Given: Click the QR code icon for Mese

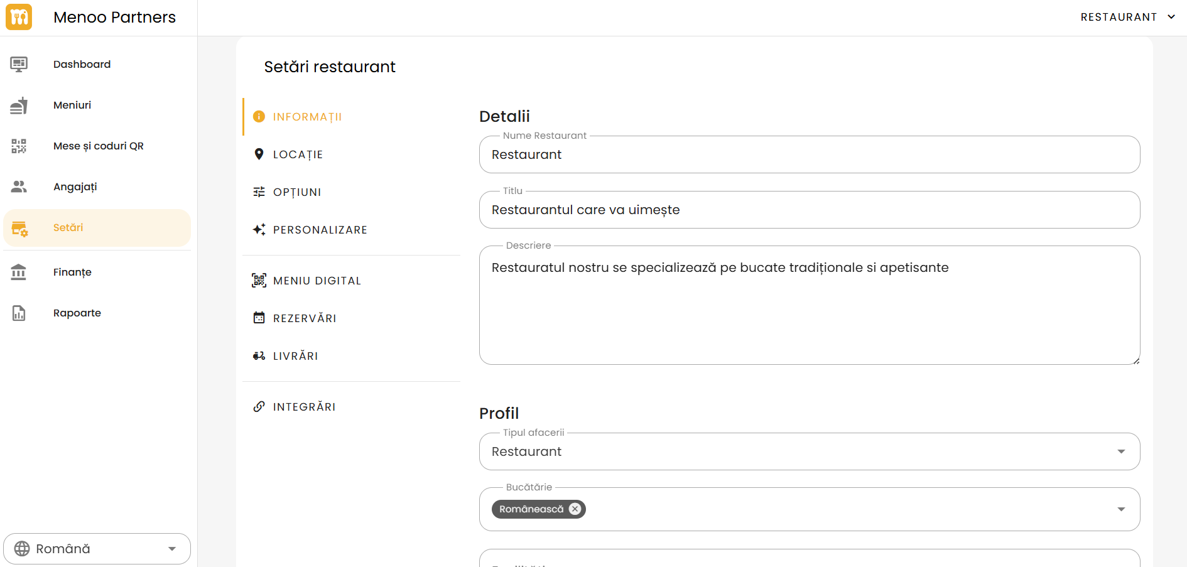Looking at the screenshot, I should (19, 146).
